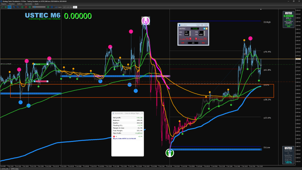Click the Balance row in Account info
The image size is (302, 170).
click(x=128, y=120)
